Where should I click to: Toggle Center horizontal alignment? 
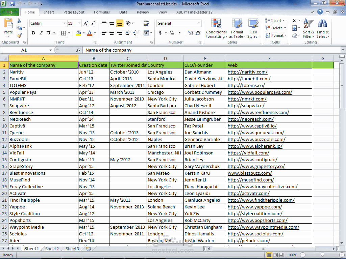tap(112, 33)
